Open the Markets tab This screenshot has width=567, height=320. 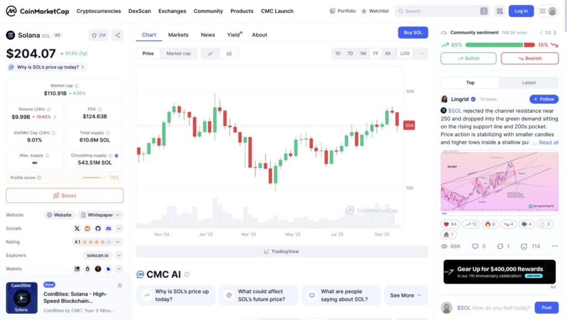(x=178, y=35)
